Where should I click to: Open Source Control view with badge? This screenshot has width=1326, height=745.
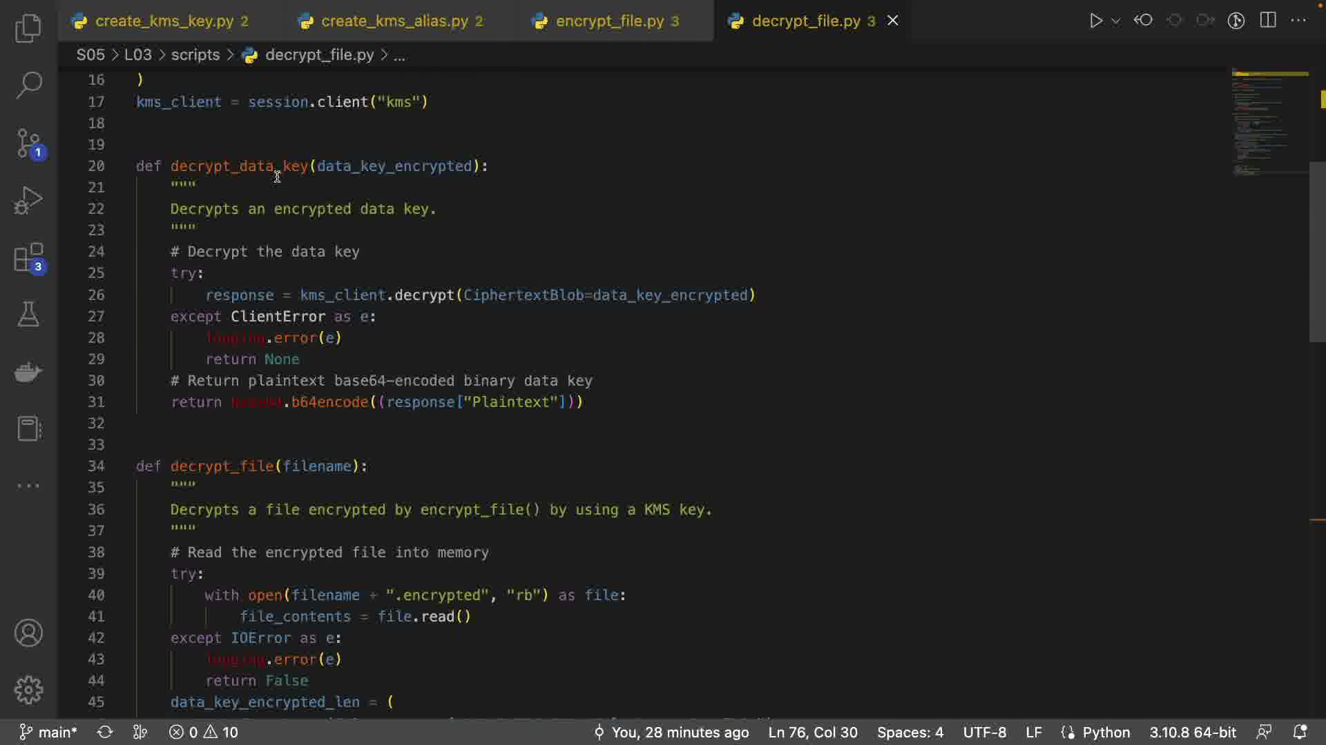28,143
